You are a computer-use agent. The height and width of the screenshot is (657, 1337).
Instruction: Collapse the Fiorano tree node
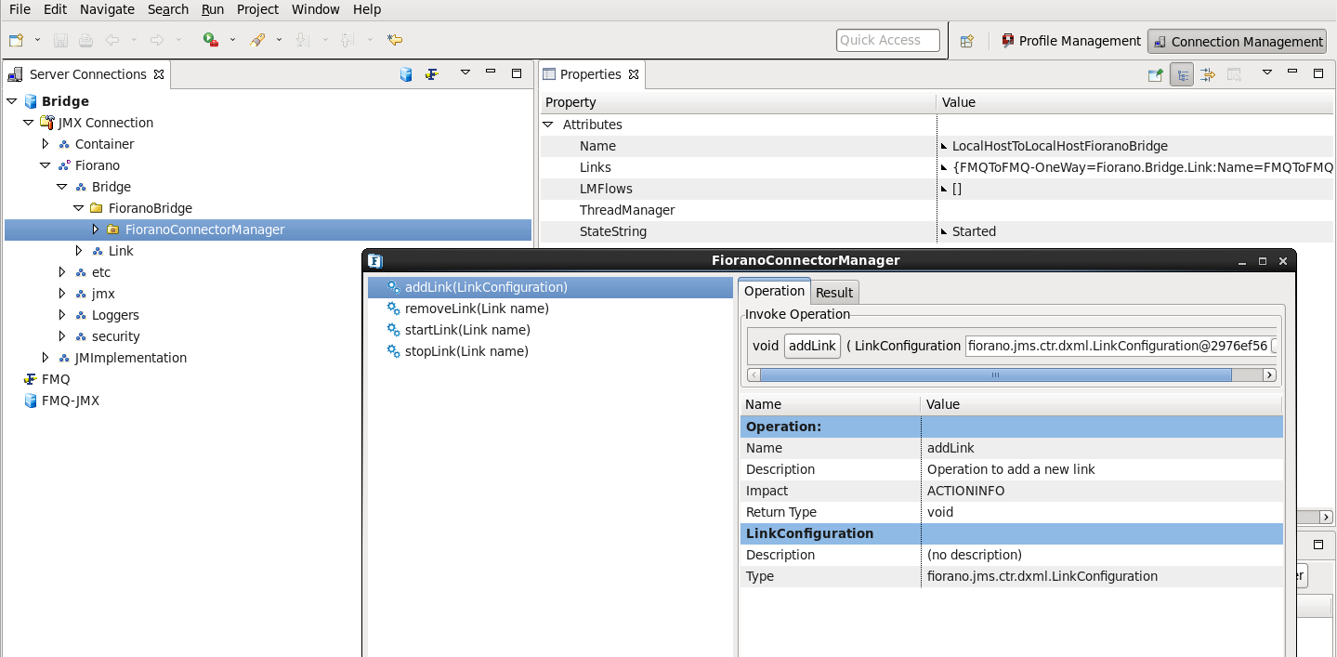[x=45, y=165]
